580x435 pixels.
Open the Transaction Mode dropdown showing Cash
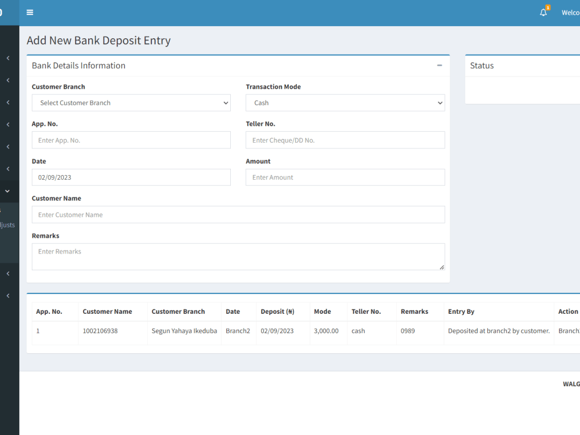pos(345,103)
